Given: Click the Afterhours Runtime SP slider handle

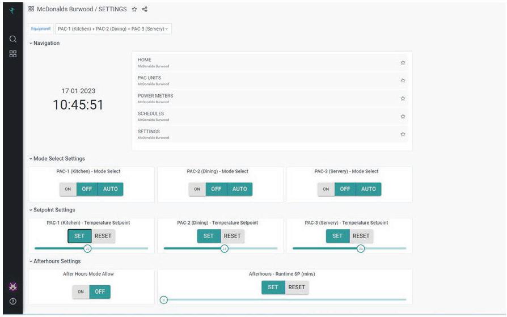Looking at the screenshot, I should coord(164,300).
